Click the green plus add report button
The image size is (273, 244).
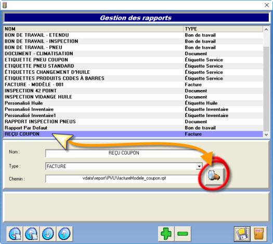166,234
